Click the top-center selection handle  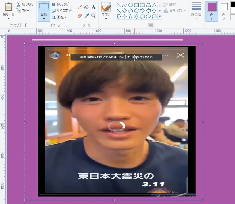(x=114, y=44)
